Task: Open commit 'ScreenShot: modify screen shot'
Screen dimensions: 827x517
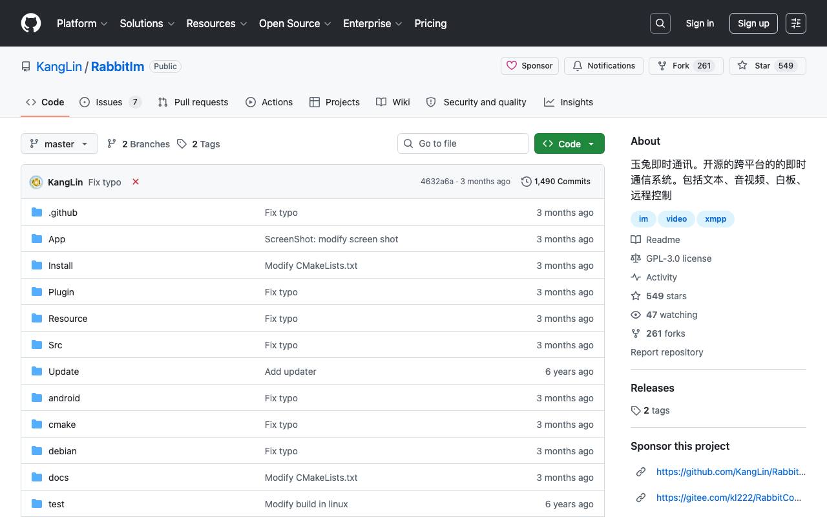Action: tap(331, 239)
